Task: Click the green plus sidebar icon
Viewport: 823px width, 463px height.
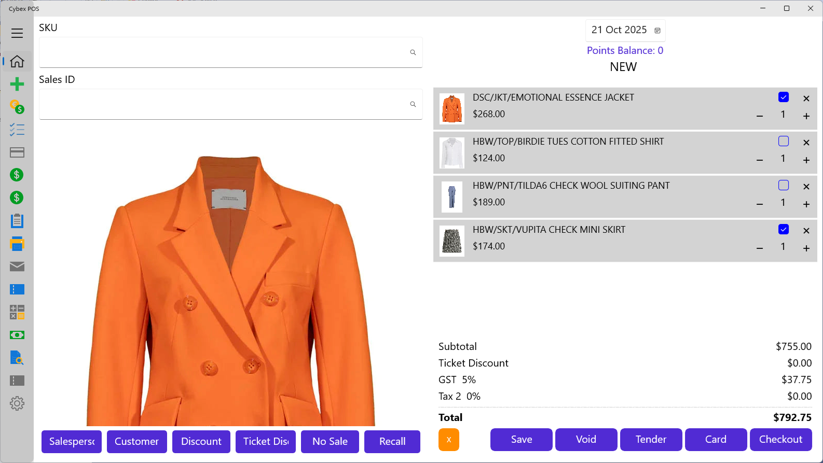Action: coord(17,84)
